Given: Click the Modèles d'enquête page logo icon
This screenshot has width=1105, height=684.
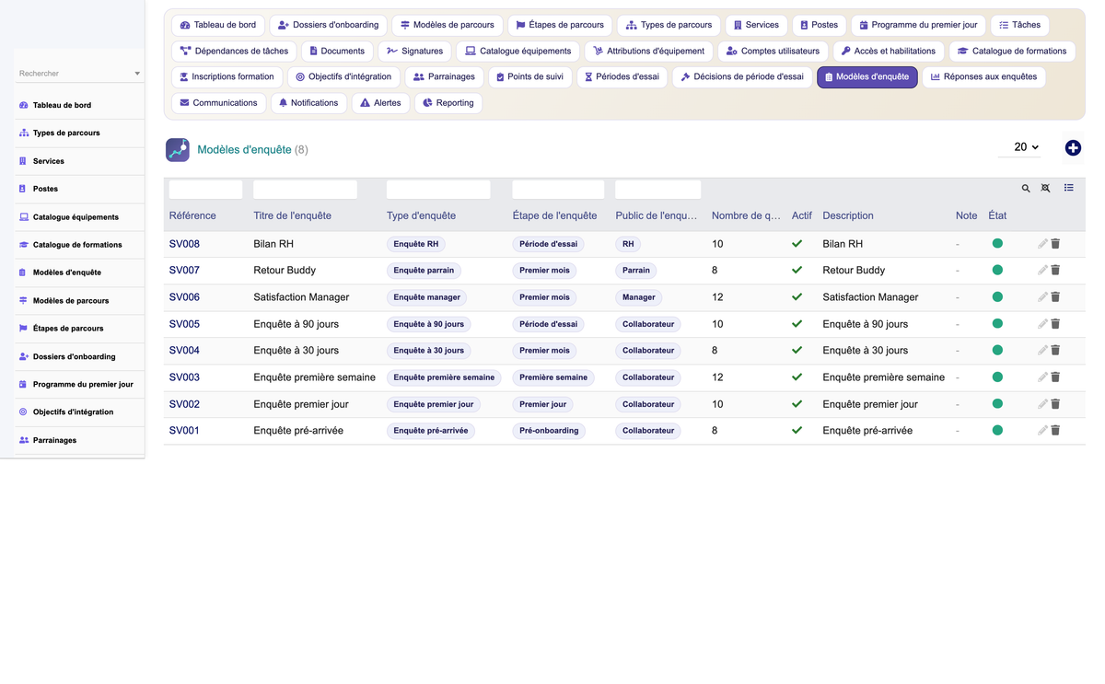Looking at the screenshot, I should point(178,149).
